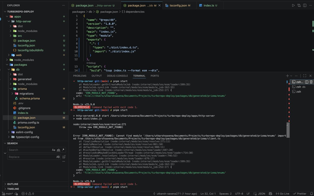Open editor More Actions ellipsis menu
Screen dimensions: 314x196
click(x=310, y=5)
